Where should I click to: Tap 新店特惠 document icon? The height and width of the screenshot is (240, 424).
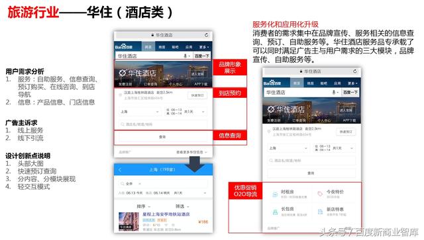pyautogui.click(x=320, y=212)
